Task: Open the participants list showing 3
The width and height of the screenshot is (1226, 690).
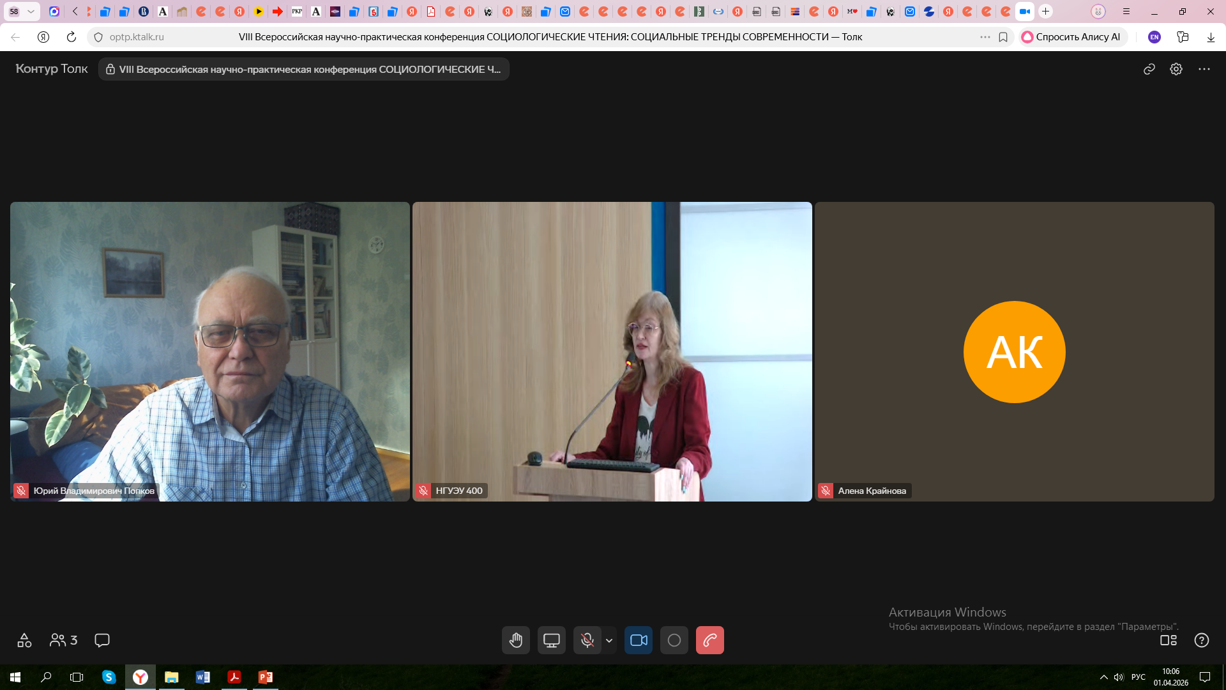Action: pyautogui.click(x=63, y=640)
